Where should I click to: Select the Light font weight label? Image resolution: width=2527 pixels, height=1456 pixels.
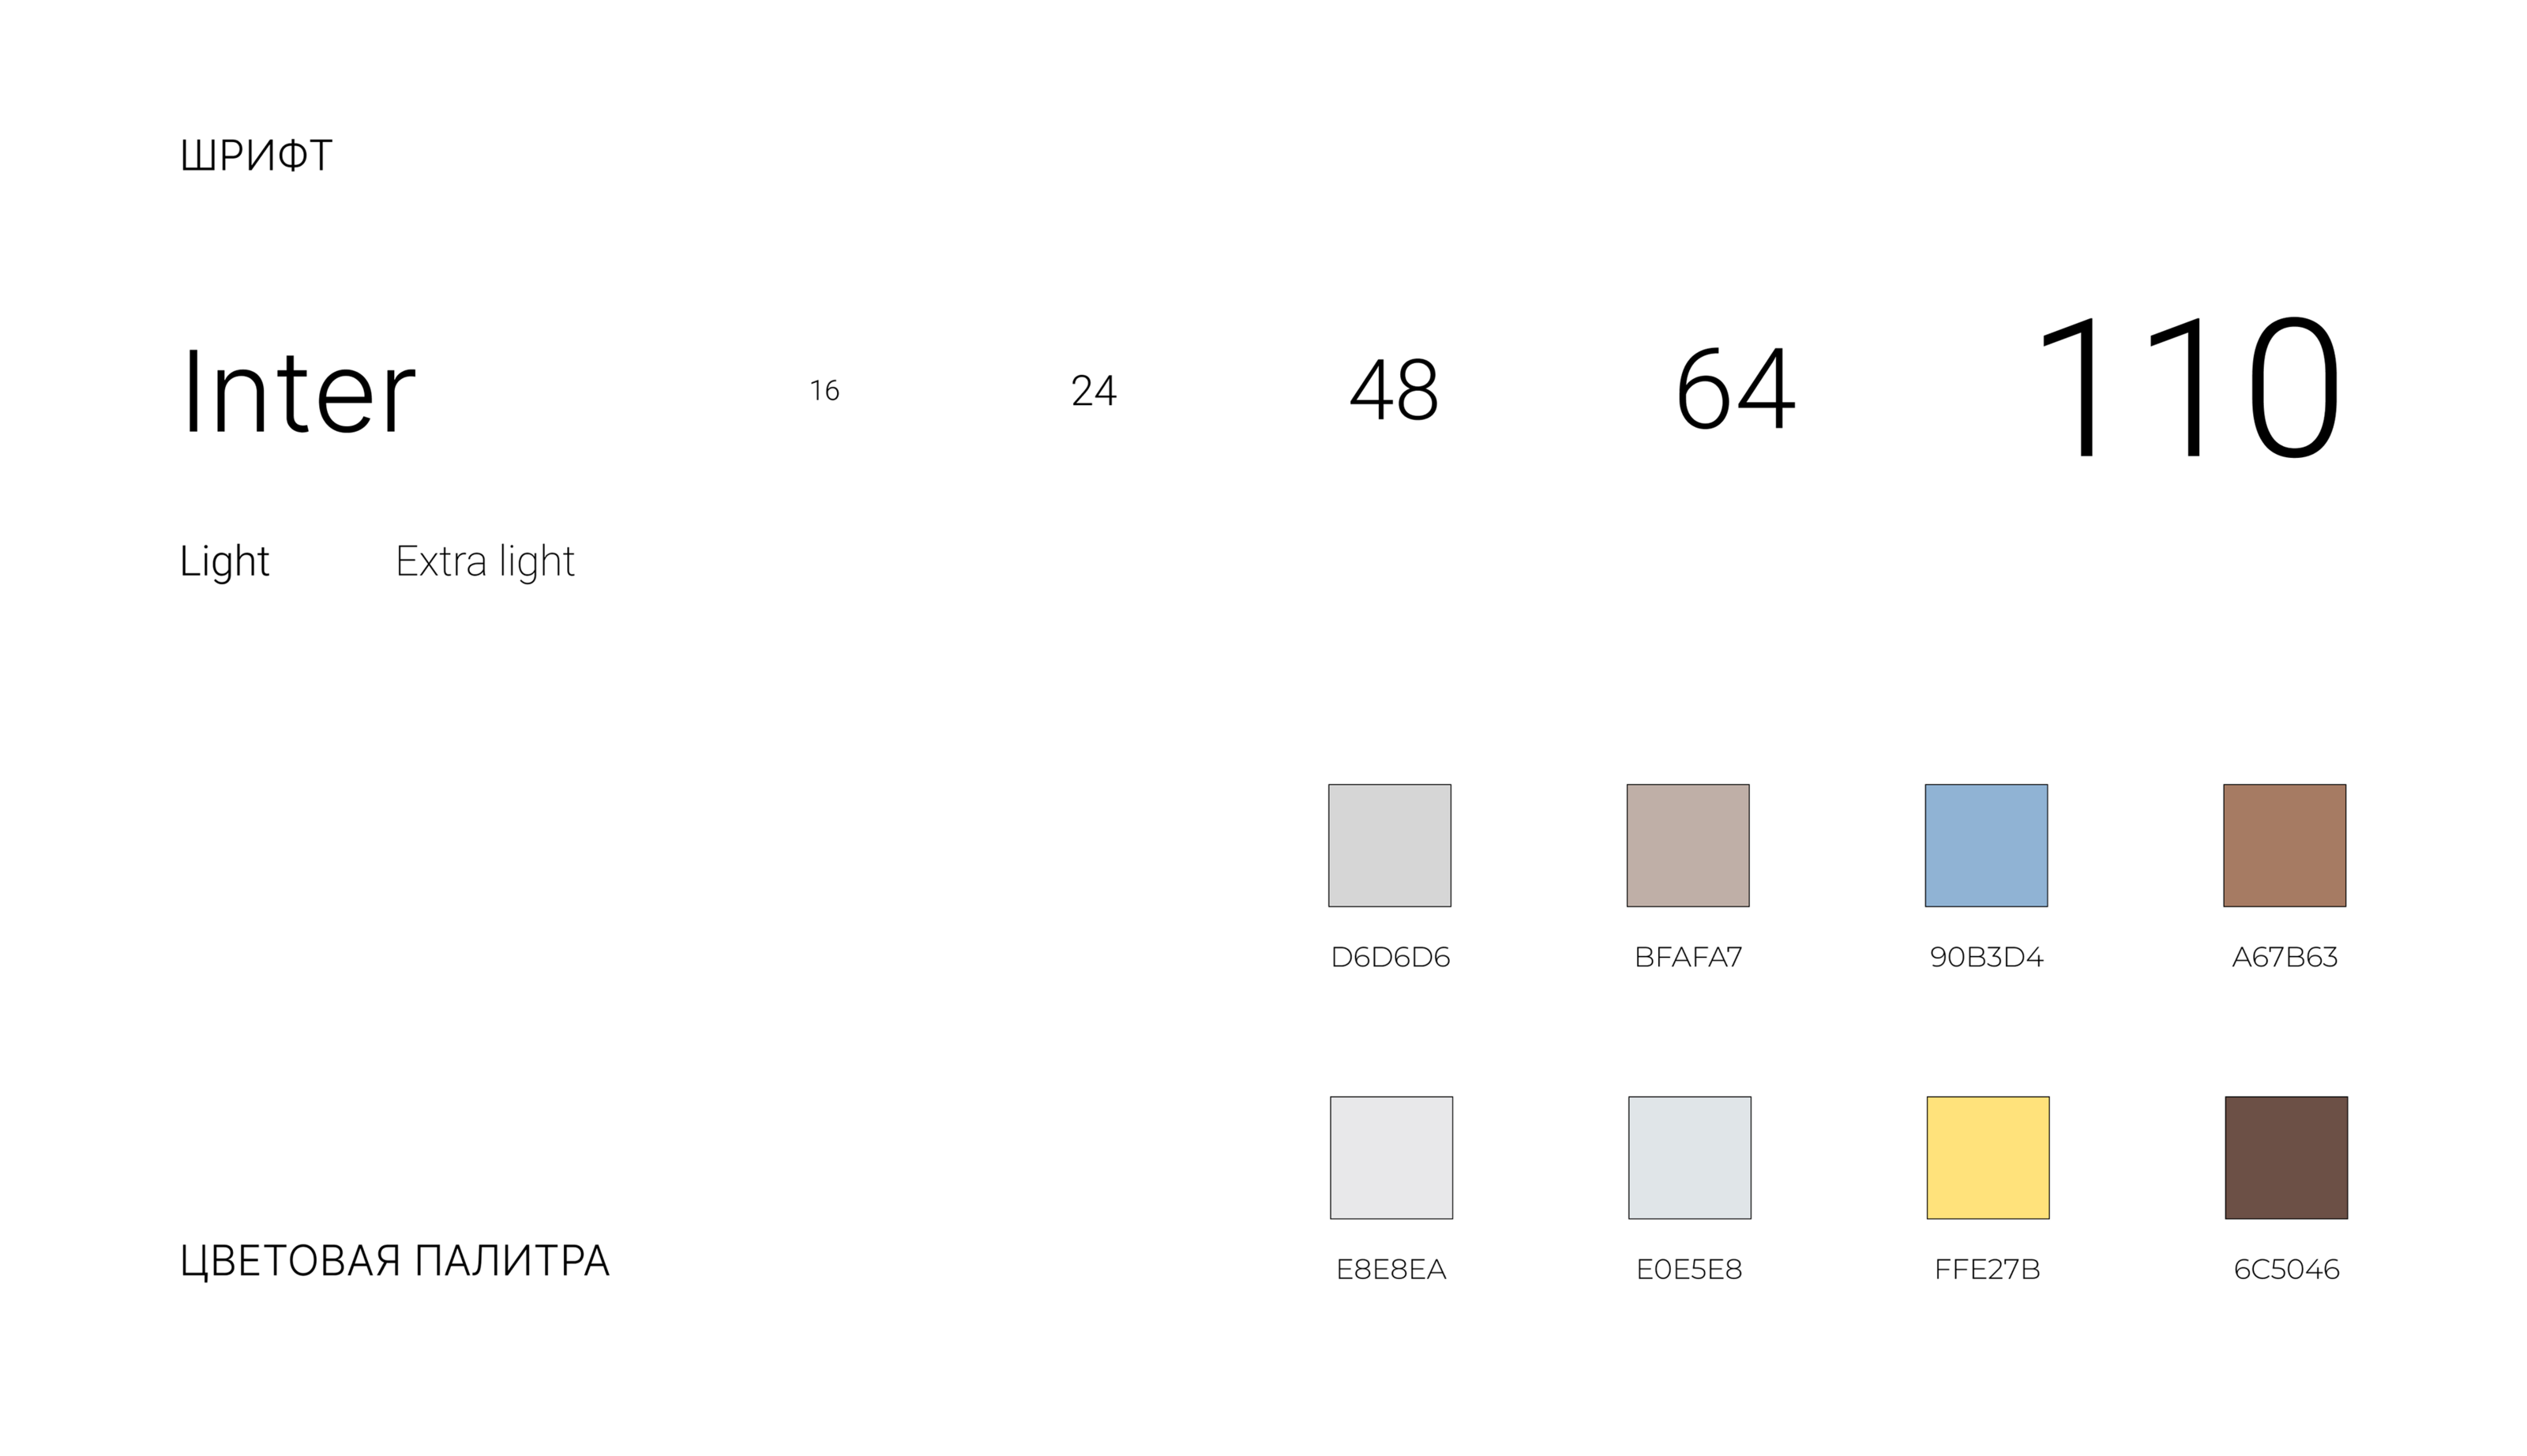tap(224, 561)
